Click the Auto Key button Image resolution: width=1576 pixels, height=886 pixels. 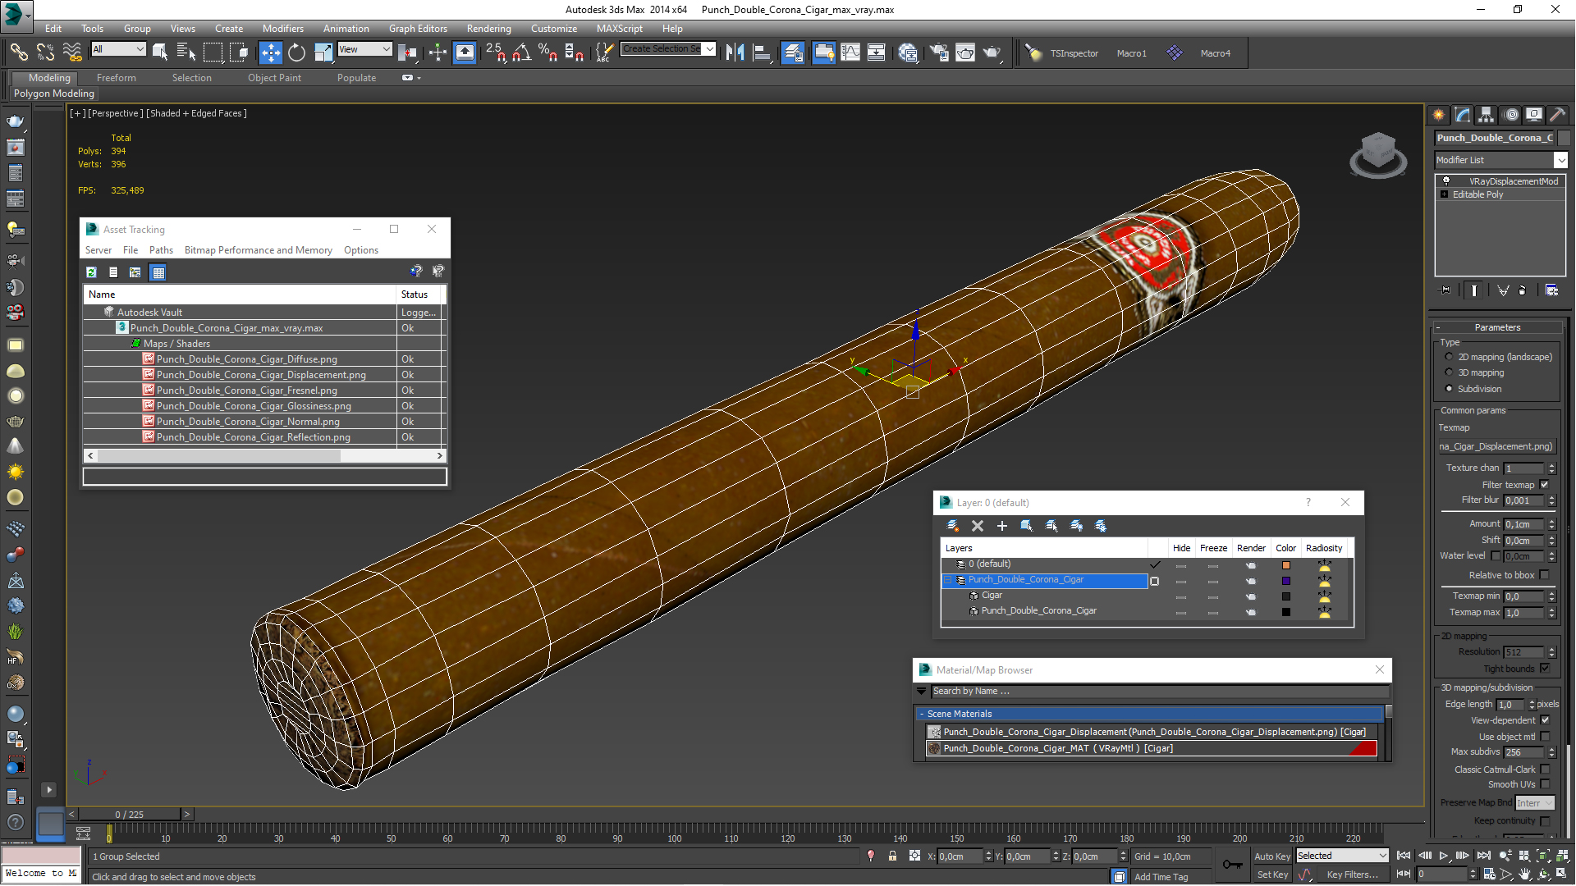(x=1272, y=856)
